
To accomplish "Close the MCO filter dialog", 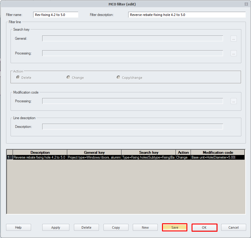I will [x=246, y=4].
